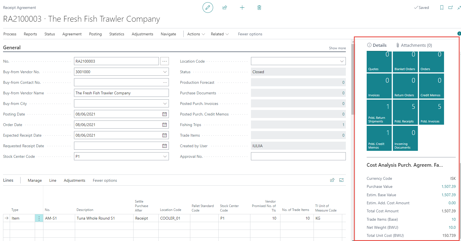Expand the Buy-from Vendor No. dropdown
This screenshot has width=461, height=241.
165,72
